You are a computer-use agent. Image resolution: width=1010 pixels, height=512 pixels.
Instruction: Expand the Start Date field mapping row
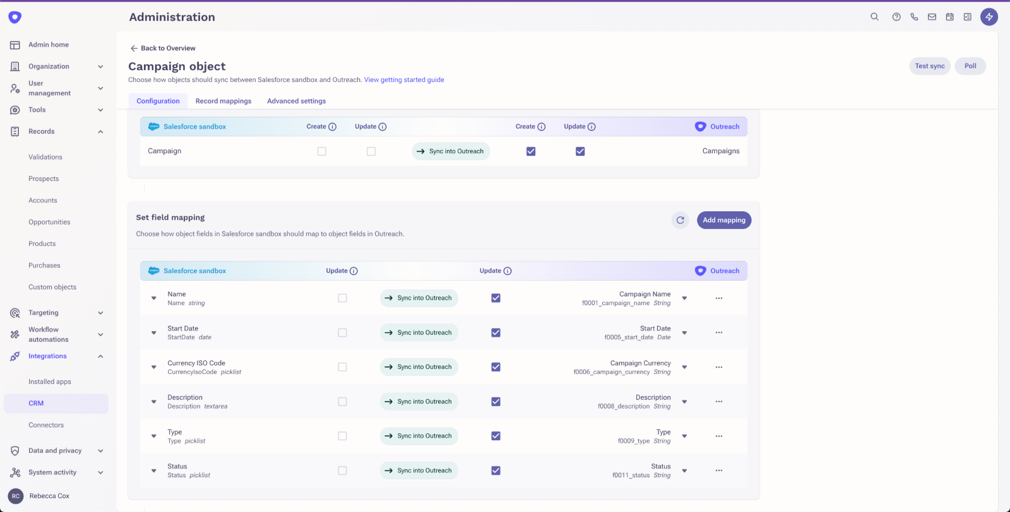click(x=154, y=332)
